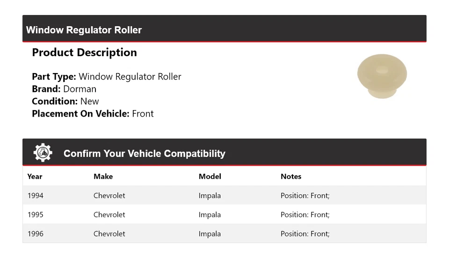Image resolution: width=449 pixels, height=258 pixels.
Task: Click the 1996 year cell
Action: (35, 234)
